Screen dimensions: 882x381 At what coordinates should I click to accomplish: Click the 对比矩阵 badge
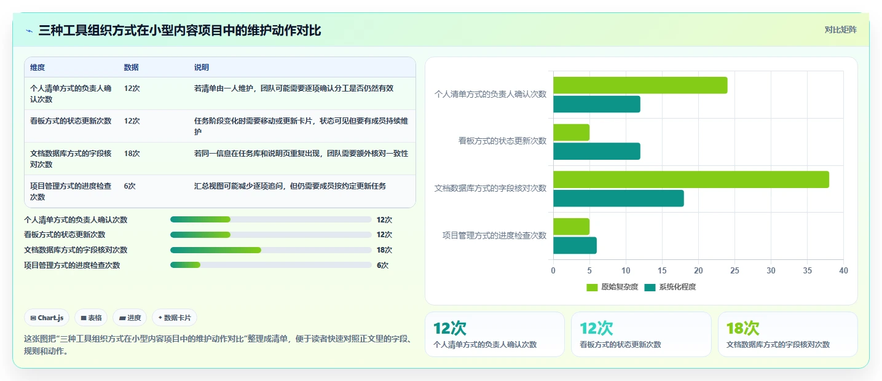tap(840, 29)
